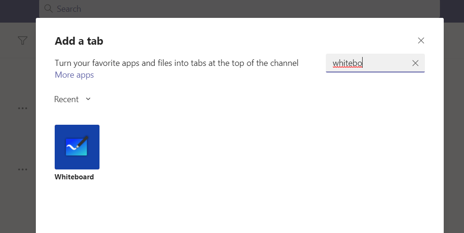The height and width of the screenshot is (233, 464).
Task: Open the Recent sort dropdown label
Action: tap(66, 99)
